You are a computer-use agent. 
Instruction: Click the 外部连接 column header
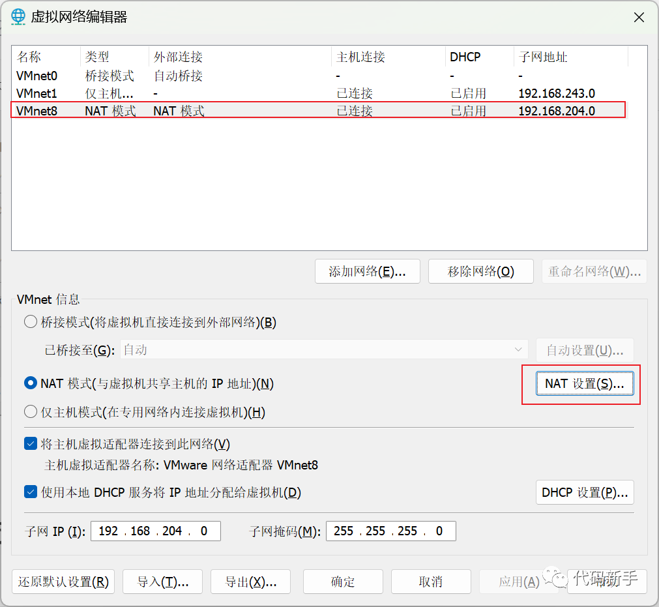coord(240,57)
